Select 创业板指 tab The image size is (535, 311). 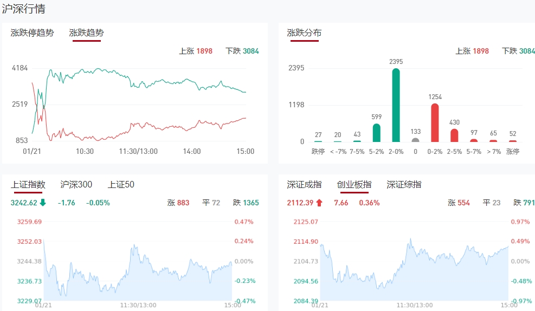coord(354,184)
